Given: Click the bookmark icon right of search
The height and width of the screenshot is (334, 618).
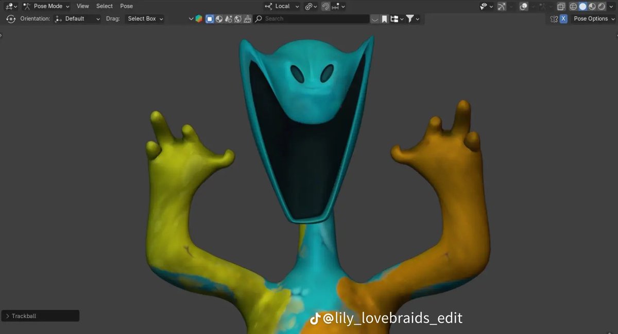Looking at the screenshot, I should 384,18.
